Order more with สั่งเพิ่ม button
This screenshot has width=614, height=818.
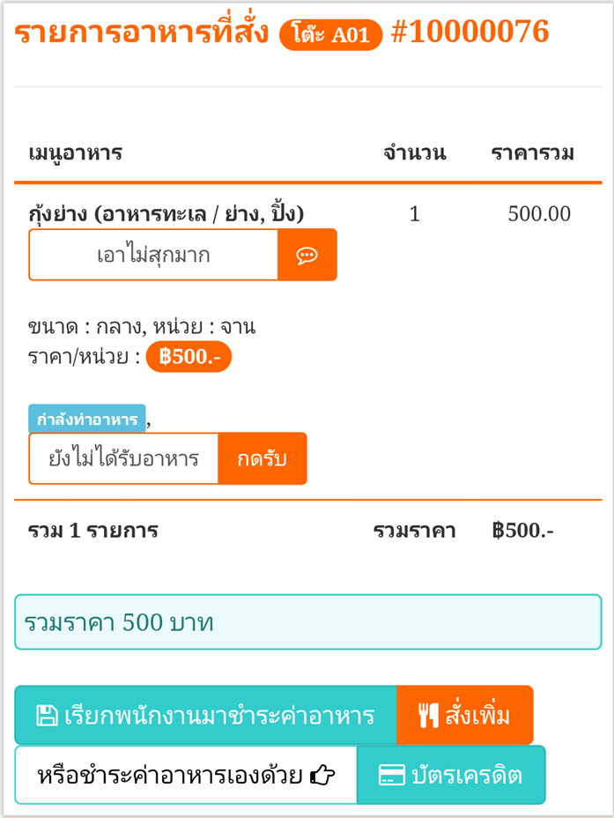(x=465, y=715)
